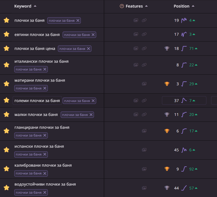Click position cell showing 37 for 'големи плочки'
This screenshot has width=217, height=197.
[x=176, y=101]
